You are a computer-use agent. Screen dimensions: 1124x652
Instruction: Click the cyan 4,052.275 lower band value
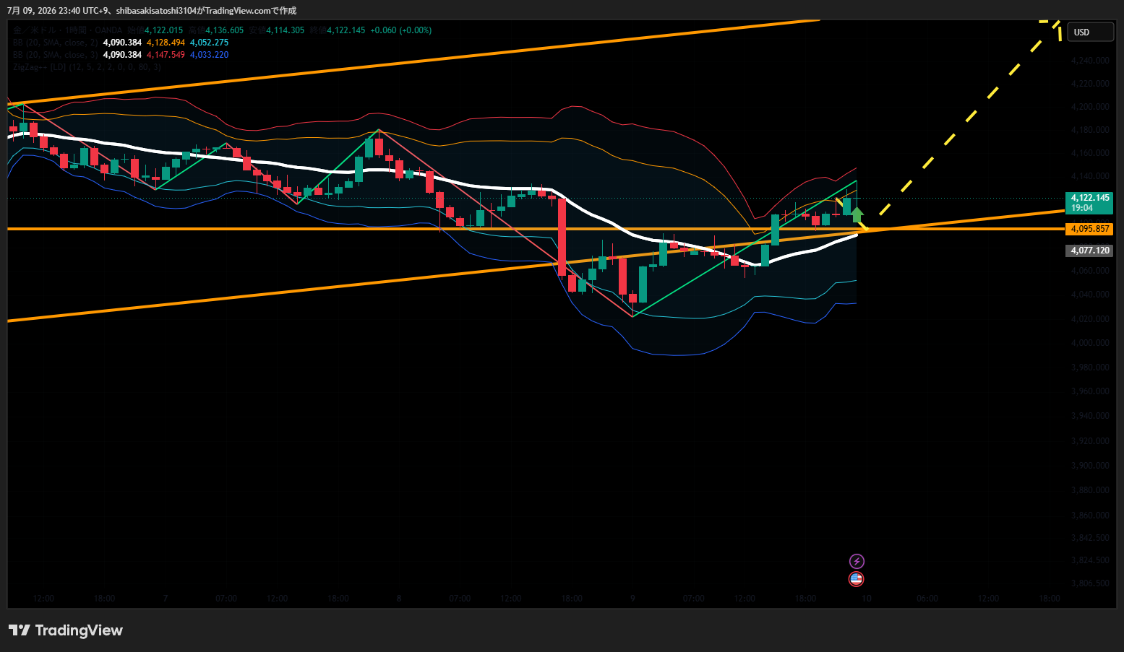(x=209, y=43)
